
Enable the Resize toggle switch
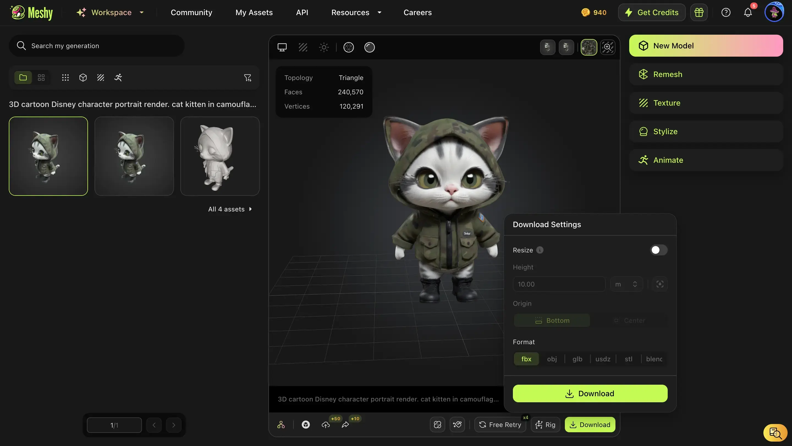pyautogui.click(x=658, y=250)
